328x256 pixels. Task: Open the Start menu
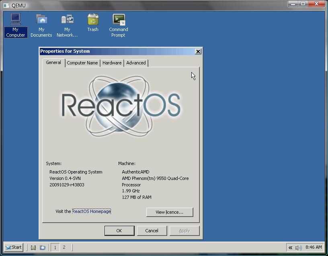[13, 247]
